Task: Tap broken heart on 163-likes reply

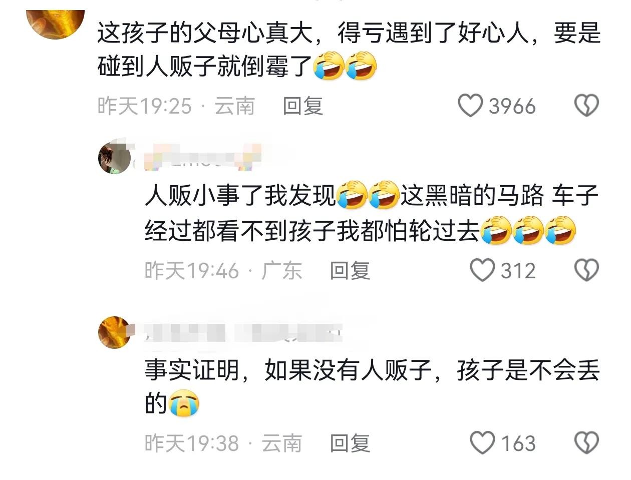Action: [x=586, y=443]
